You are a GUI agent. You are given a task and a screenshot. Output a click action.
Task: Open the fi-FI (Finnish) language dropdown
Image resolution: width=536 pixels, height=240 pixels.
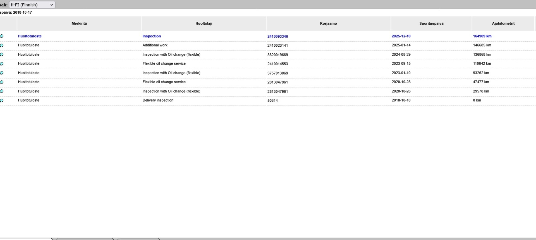pos(32,5)
